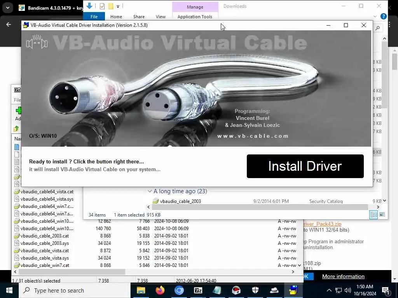Click the 7-Zip up-folder arrow icon
Viewport: 398px width, 298px height.
click(x=16, y=129)
